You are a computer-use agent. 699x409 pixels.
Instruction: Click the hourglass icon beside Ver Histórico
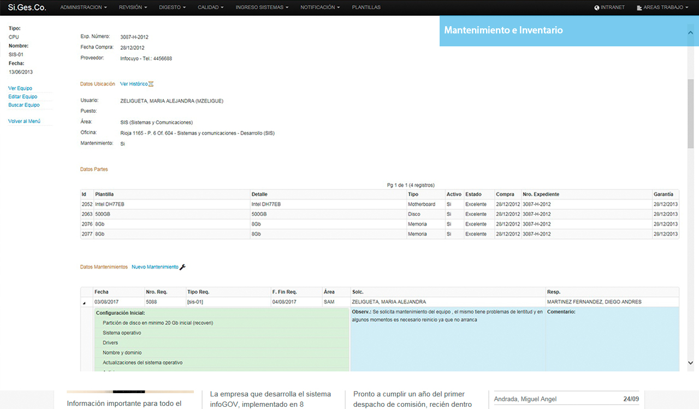[151, 84]
